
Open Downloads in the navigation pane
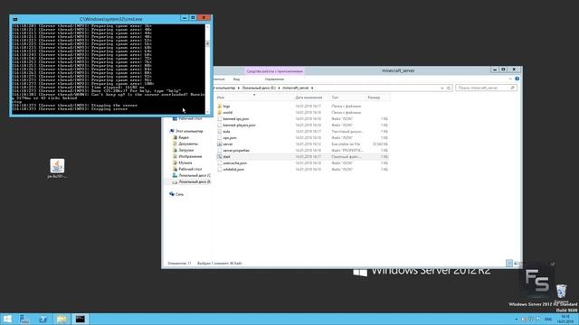186,150
